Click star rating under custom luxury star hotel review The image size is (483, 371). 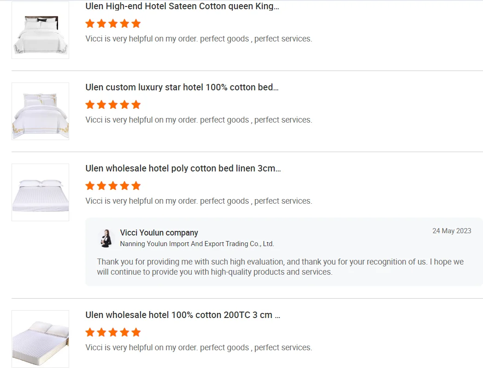coord(113,105)
